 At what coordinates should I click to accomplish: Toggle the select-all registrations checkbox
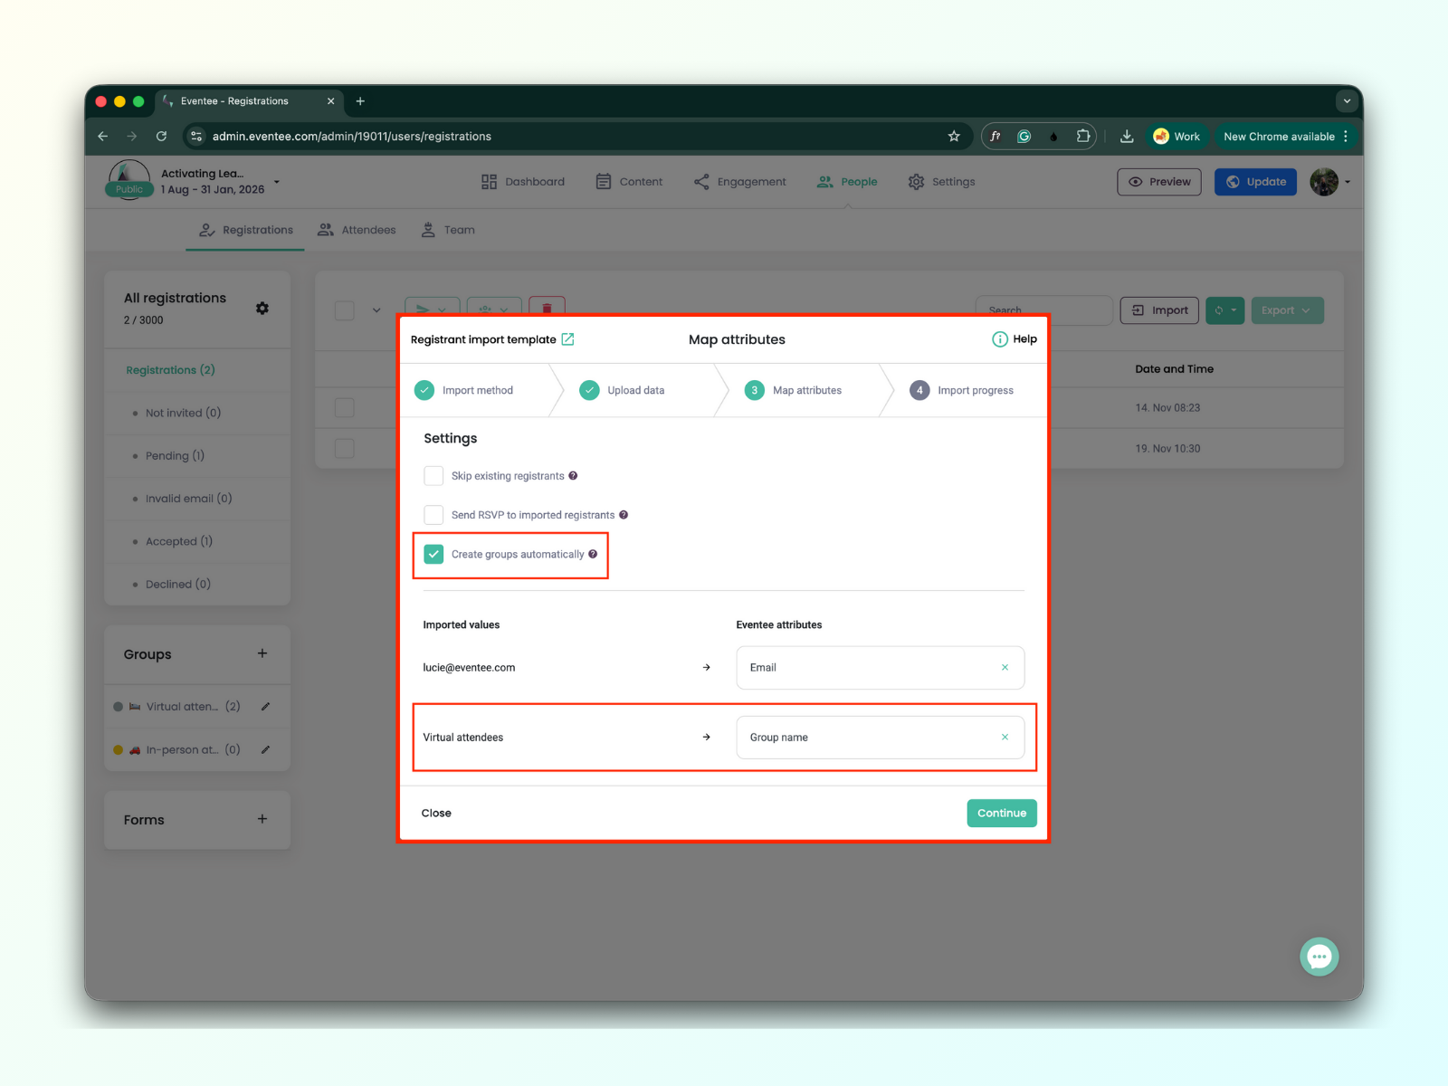pos(345,310)
